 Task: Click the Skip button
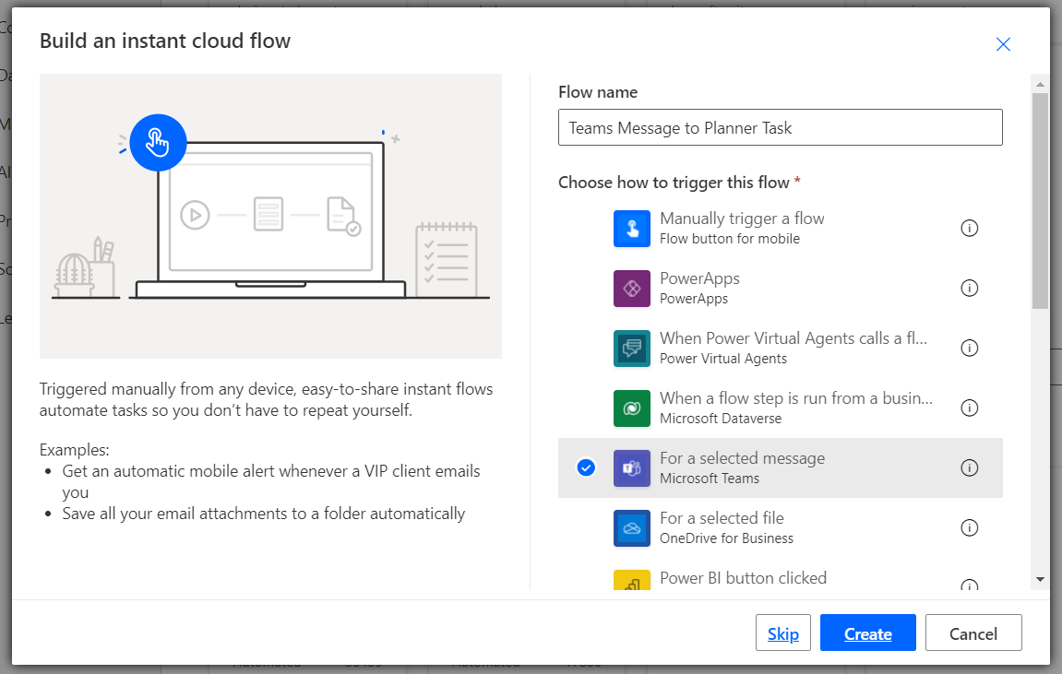(782, 633)
